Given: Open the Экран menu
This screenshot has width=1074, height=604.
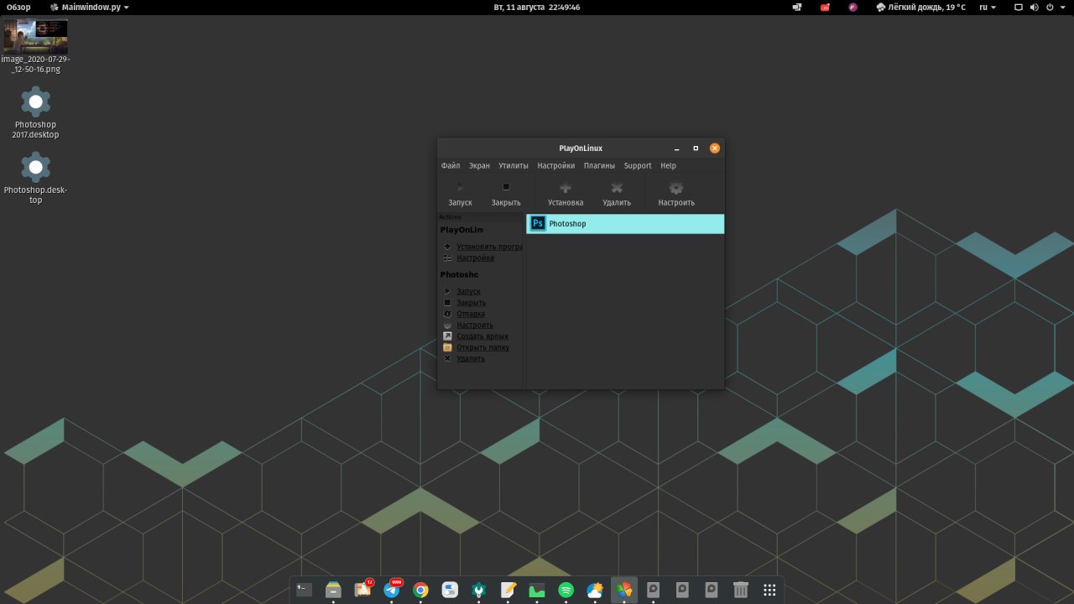Looking at the screenshot, I should pyautogui.click(x=479, y=166).
